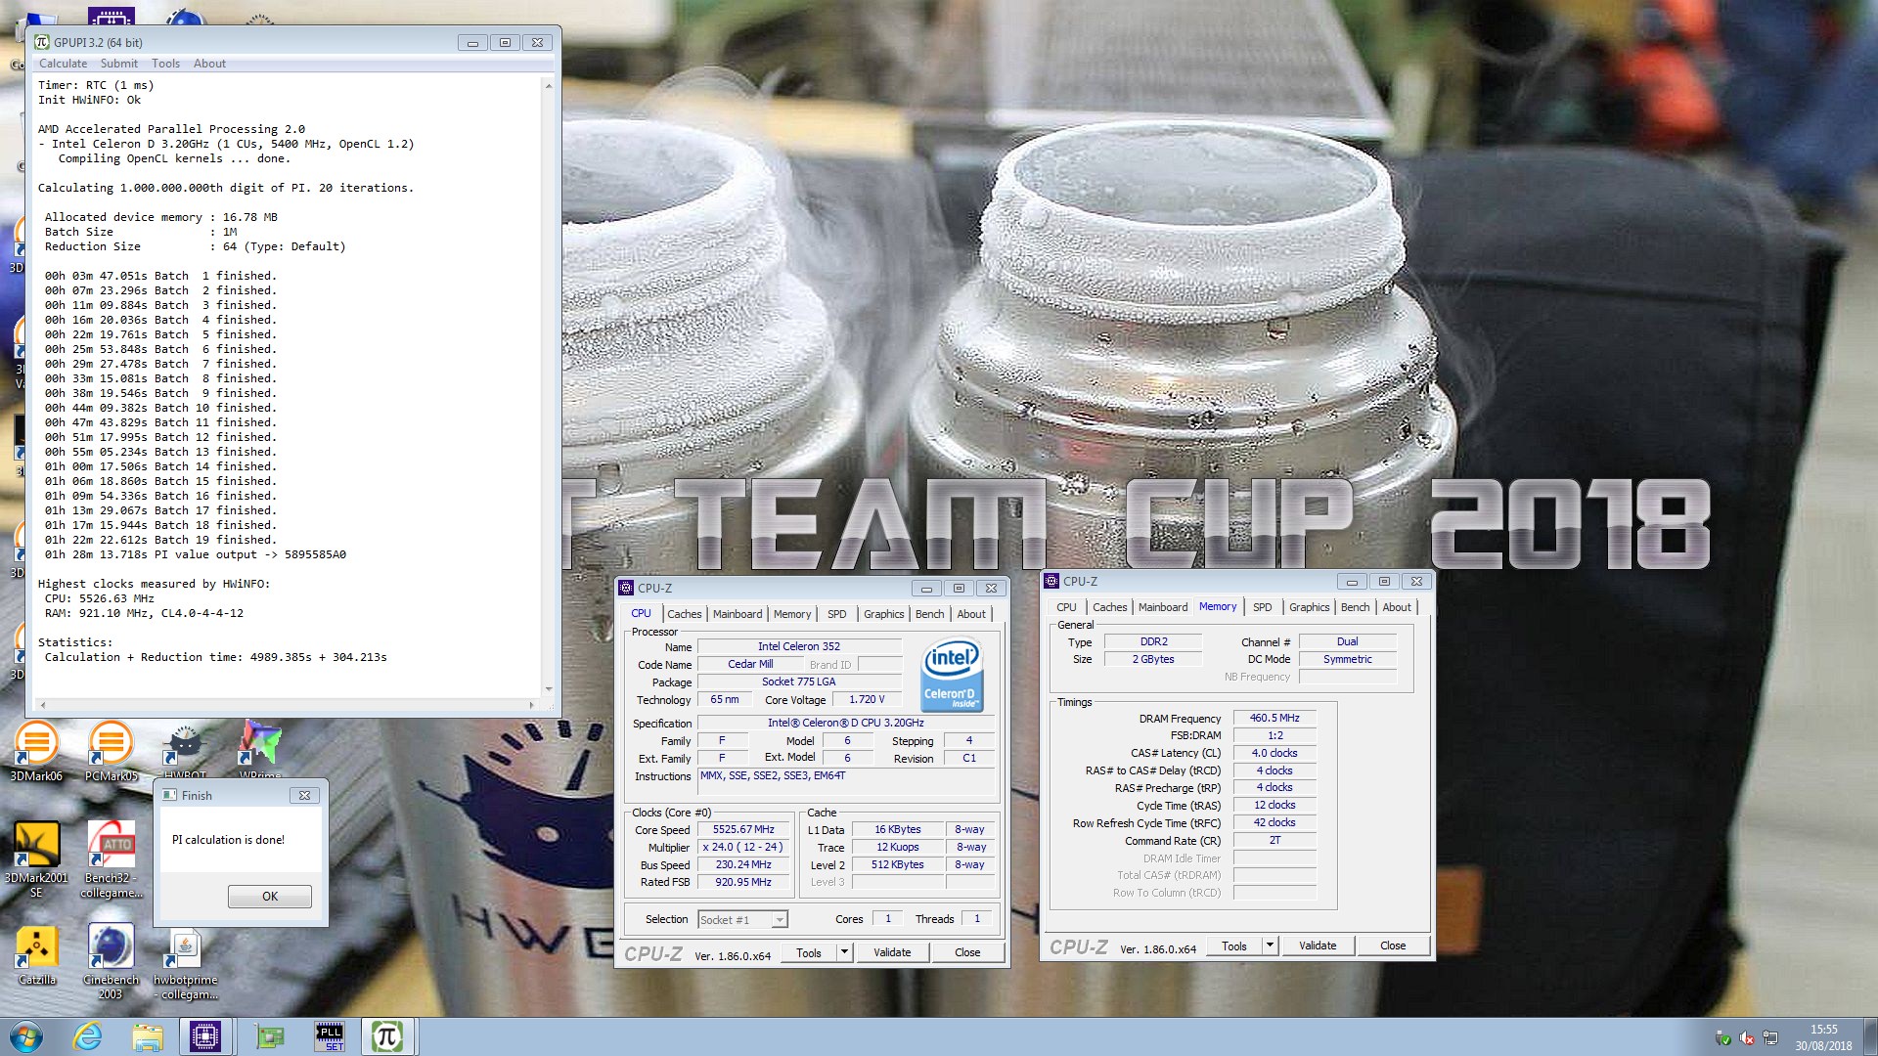
Task: Click the DRAM Frequency value 460.5 MHz
Action: 1274,718
